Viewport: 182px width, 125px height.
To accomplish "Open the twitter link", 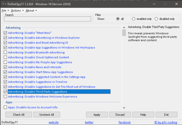I will (89, 122).
